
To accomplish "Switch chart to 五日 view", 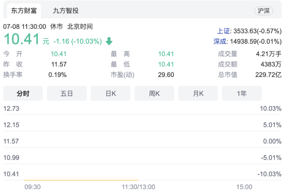I will pos(66,93).
